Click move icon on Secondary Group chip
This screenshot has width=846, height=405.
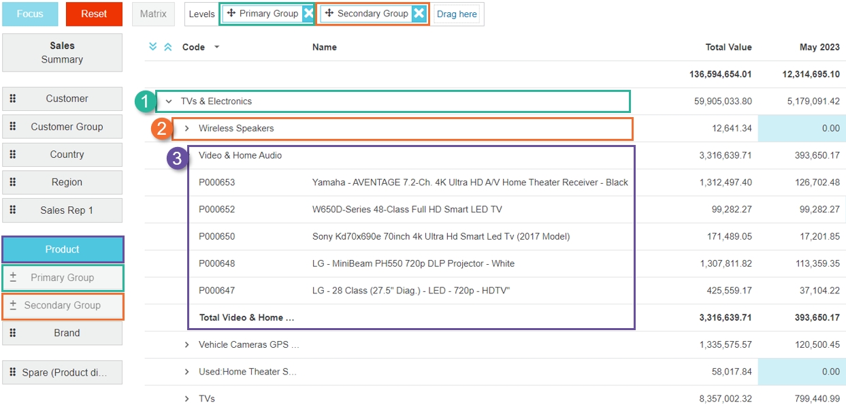click(329, 14)
